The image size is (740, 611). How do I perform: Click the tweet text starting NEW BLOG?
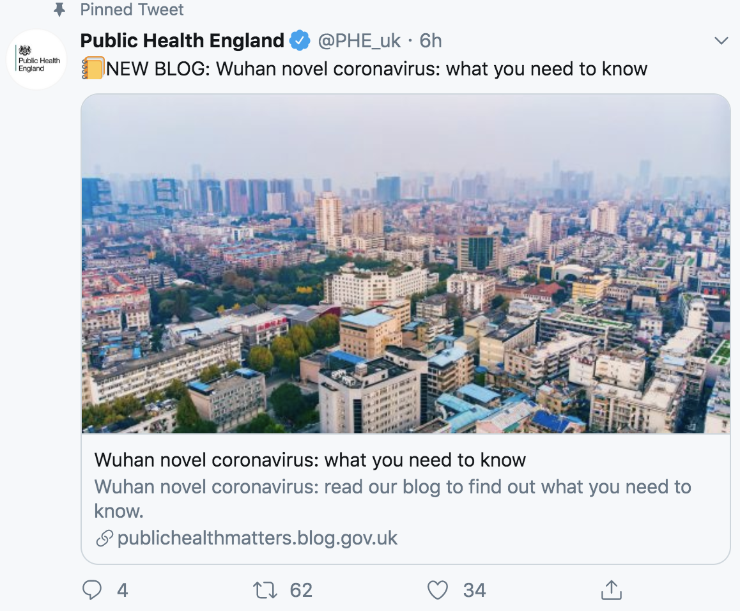coord(377,68)
